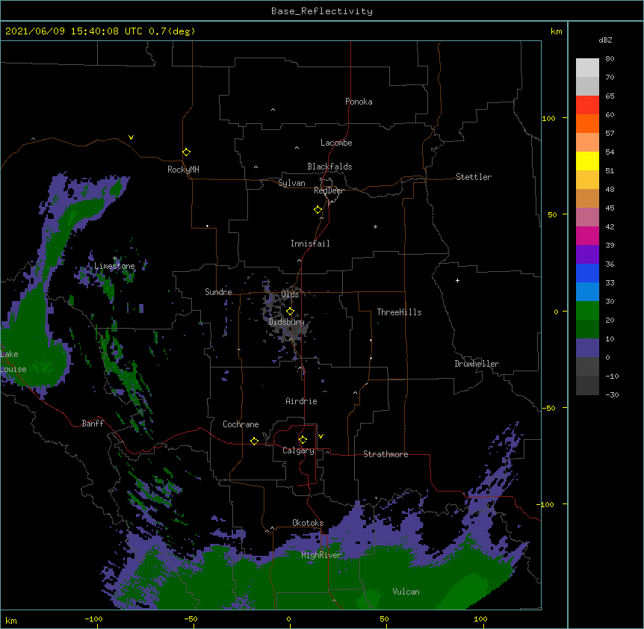The height and width of the screenshot is (629, 644).
Task: Click the dBZ legend heading
Action: click(605, 40)
